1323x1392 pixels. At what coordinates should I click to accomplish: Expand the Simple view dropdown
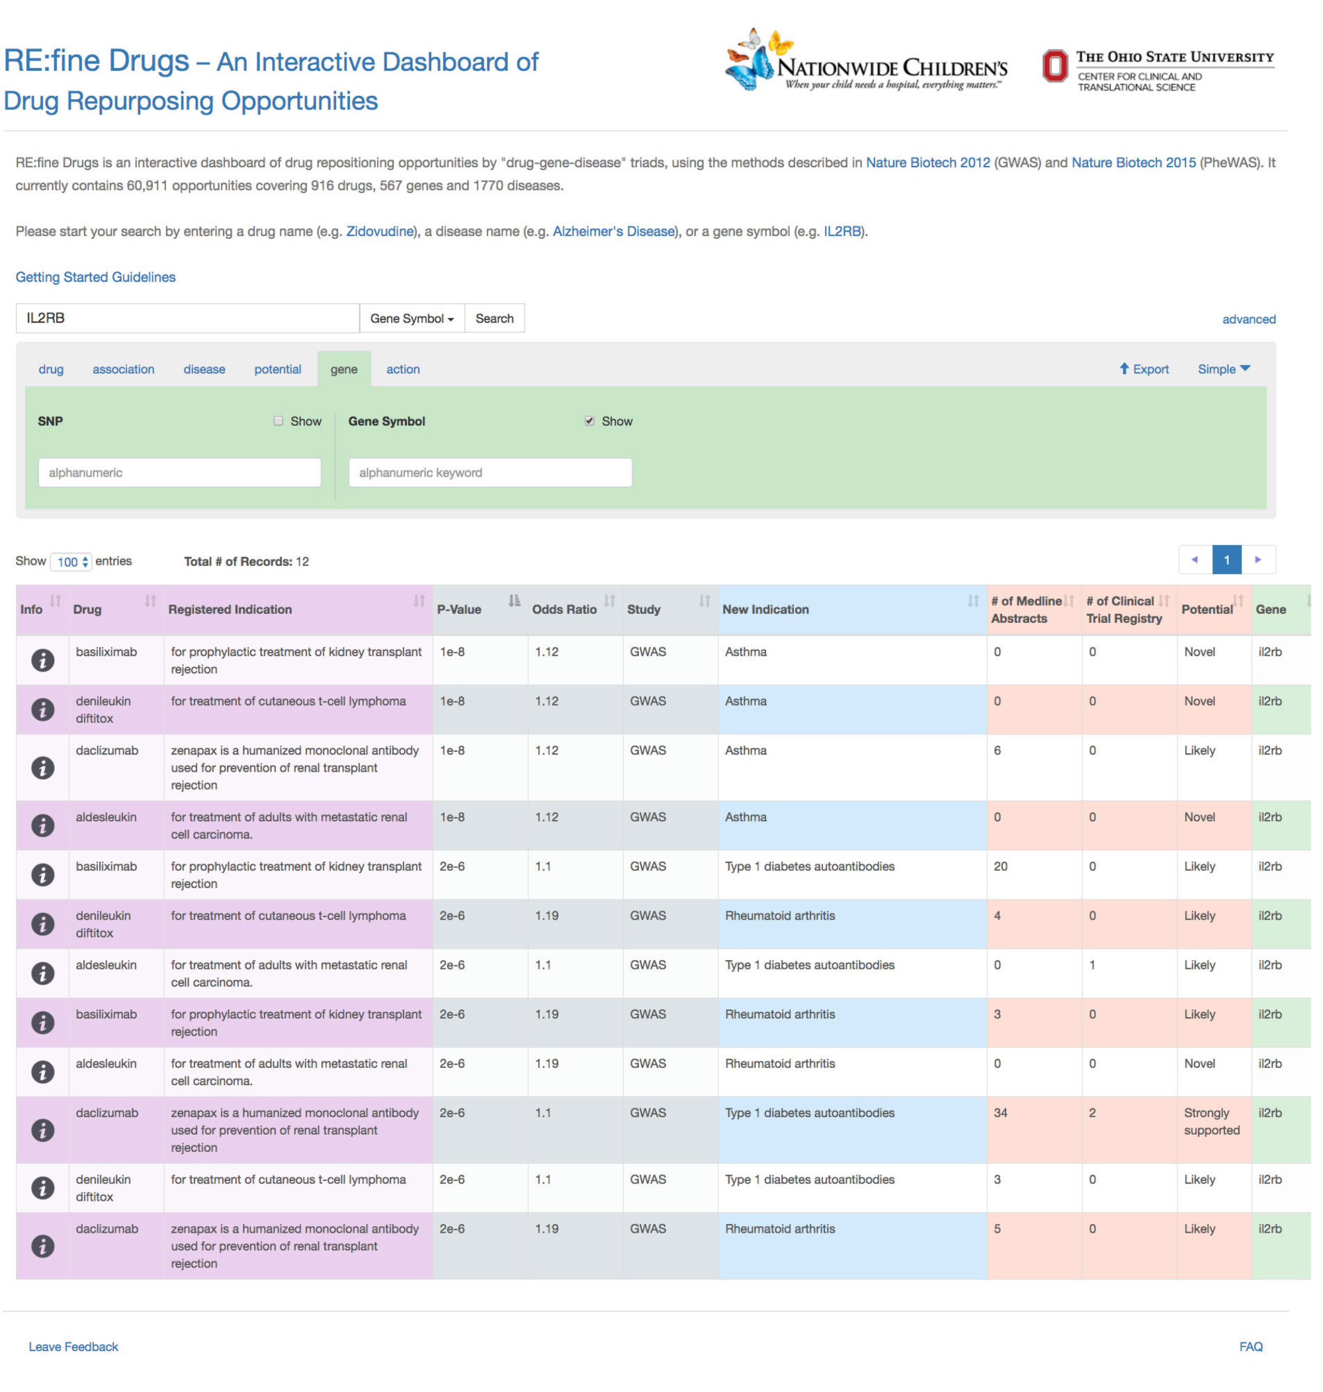tap(1224, 369)
